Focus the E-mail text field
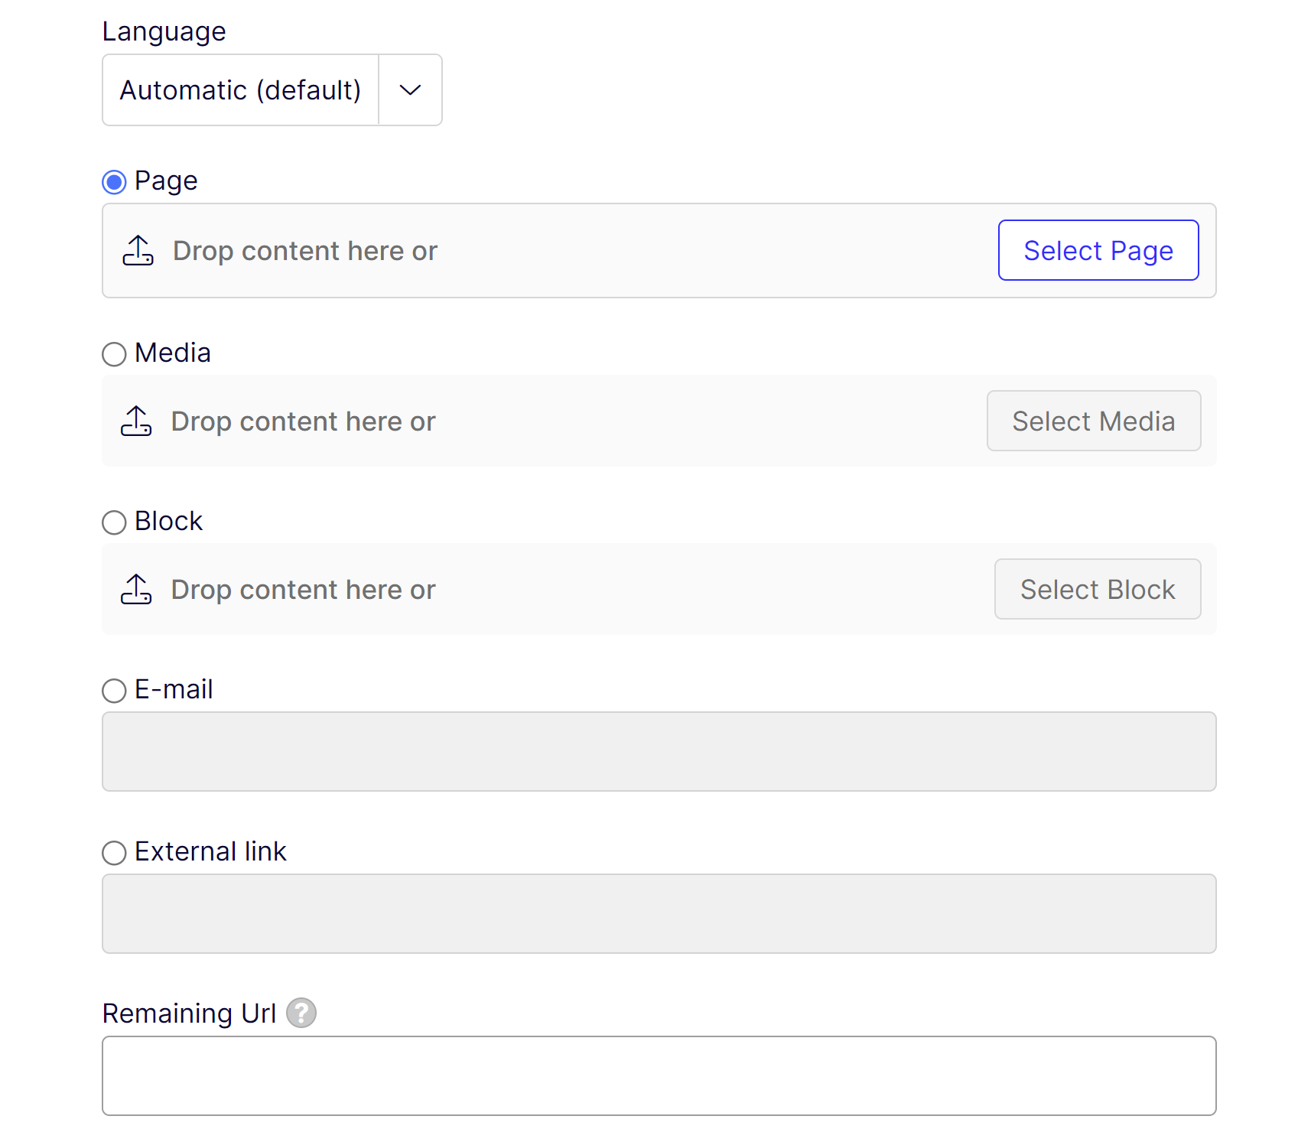This screenshot has height=1142, width=1311. click(659, 751)
